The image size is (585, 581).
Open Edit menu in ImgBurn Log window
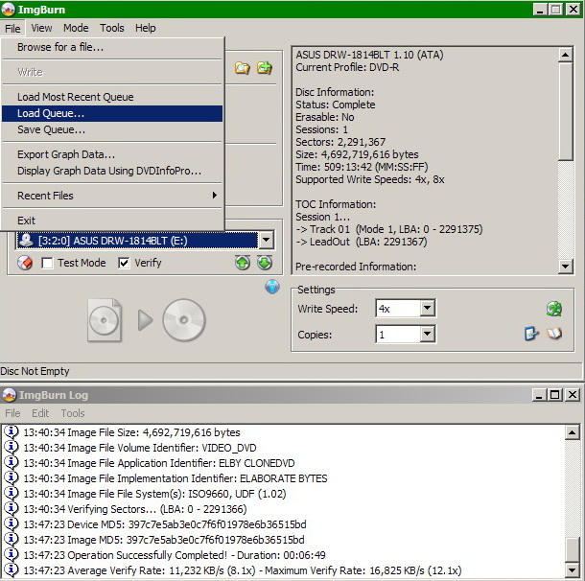[x=40, y=413]
